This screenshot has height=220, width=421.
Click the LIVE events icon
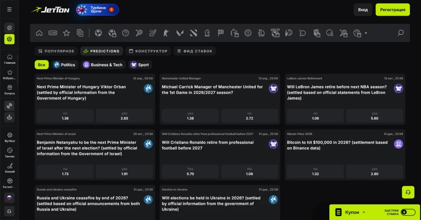tap(53, 33)
